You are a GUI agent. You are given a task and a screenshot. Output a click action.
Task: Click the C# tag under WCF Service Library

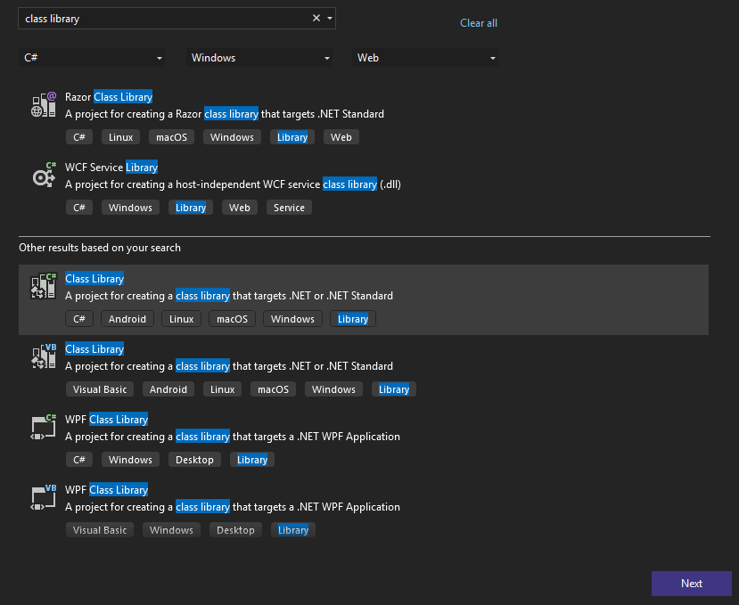79,208
